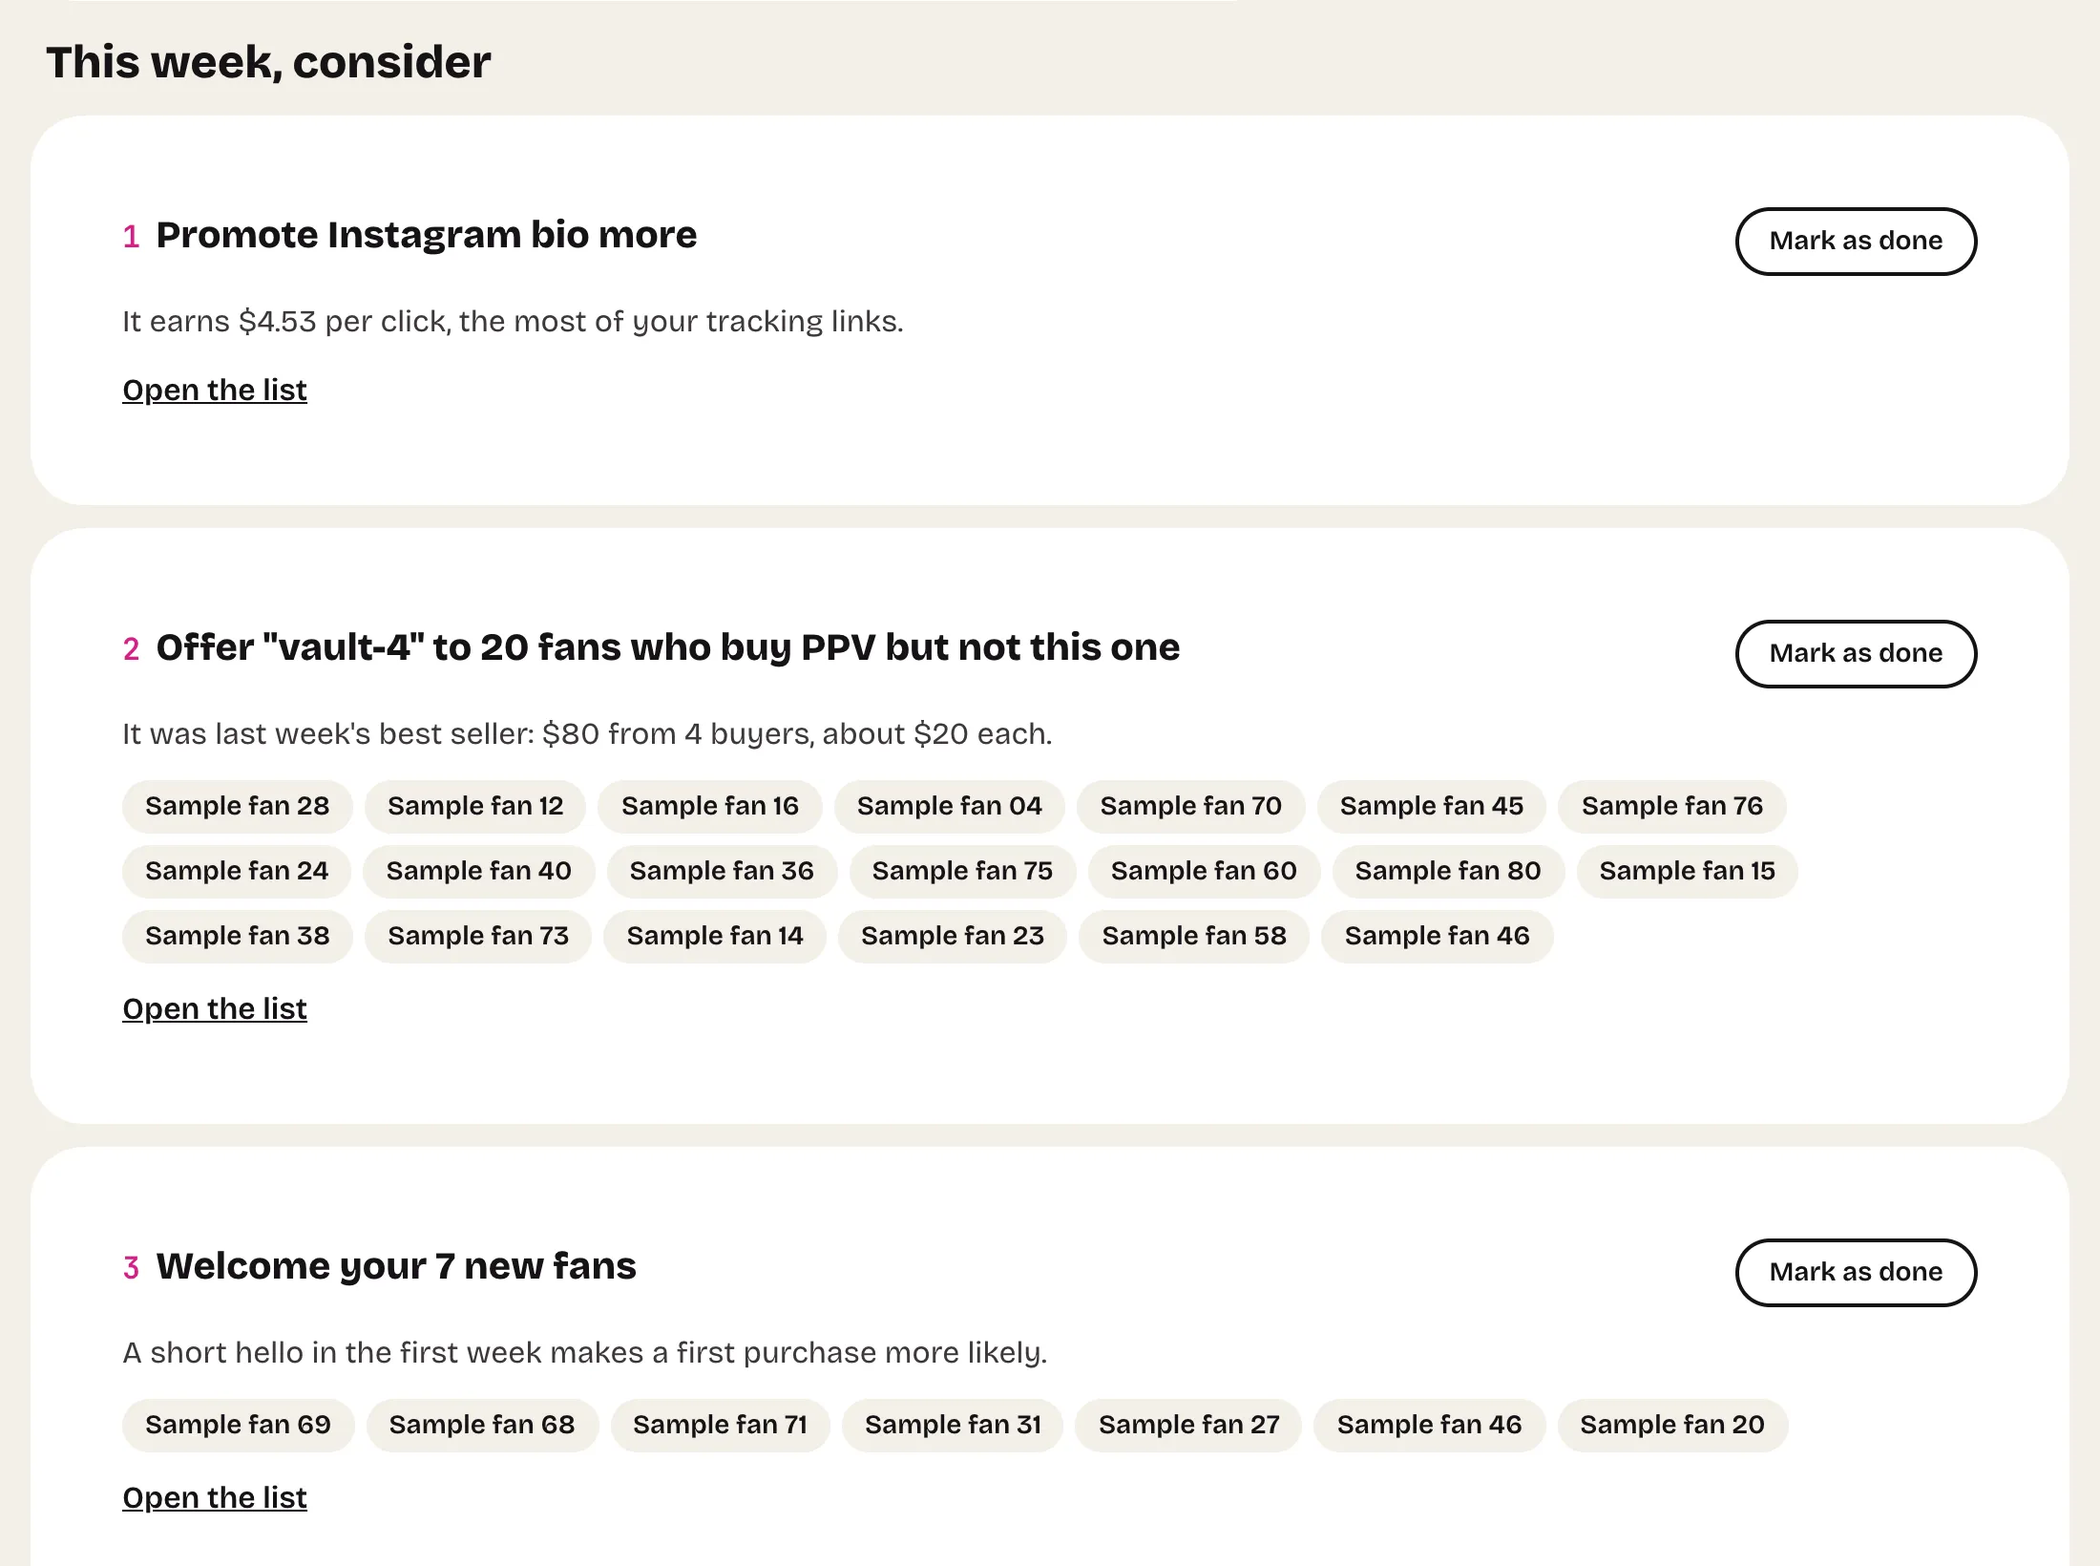Screen dimensions: 2100x1566
Task: Mark 'Welcome your 7 new fans' as done
Action: [1856, 1272]
